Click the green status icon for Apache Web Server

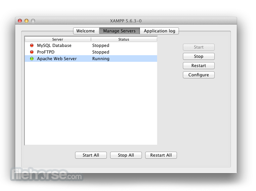click(32, 58)
